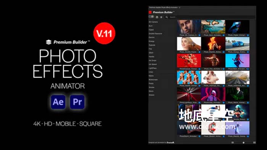The image size is (267, 150).
Task: Favorite PhotoGlitch_Animator with its blue star
Action: pyautogui.click(x=248, y=69)
